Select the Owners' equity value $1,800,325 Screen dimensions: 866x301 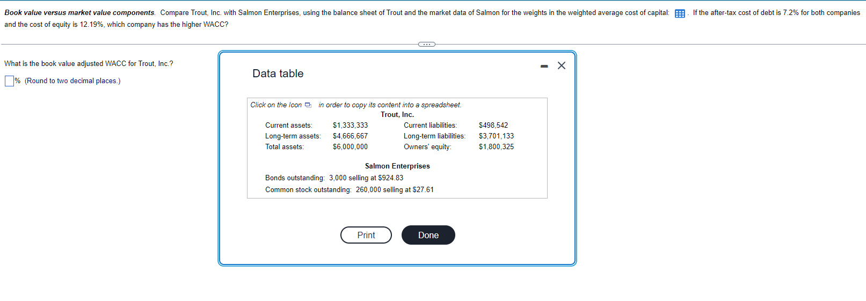point(496,146)
